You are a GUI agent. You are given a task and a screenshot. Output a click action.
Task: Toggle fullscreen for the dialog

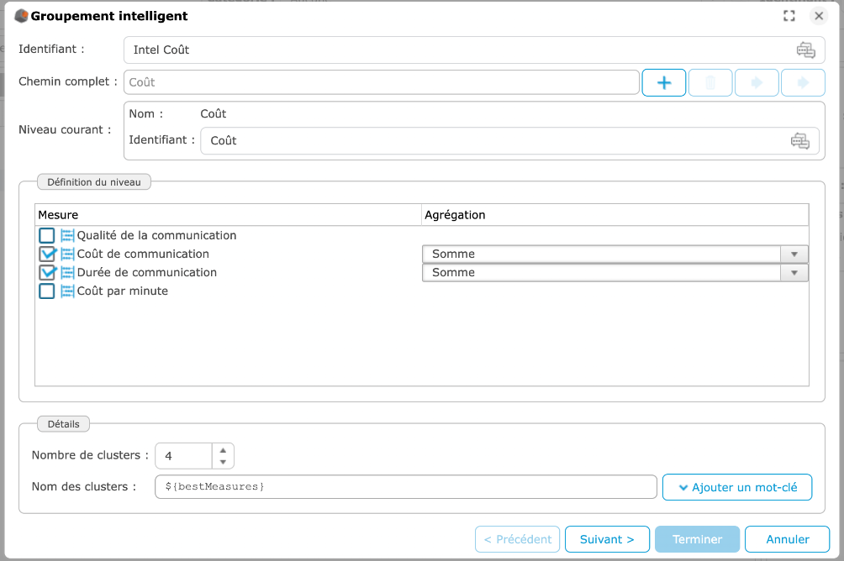[x=789, y=16]
